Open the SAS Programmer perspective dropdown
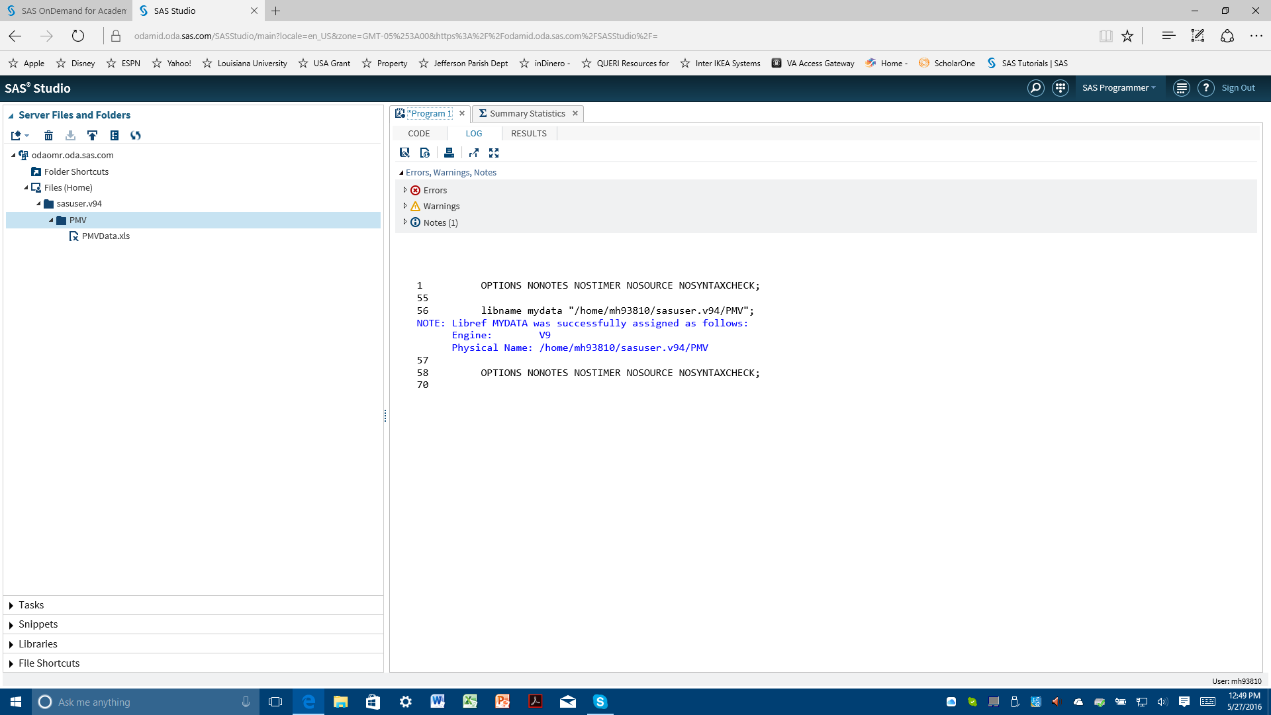Viewport: 1271px width, 715px height. (1119, 87)
